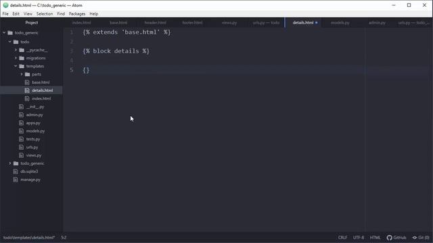Select details.html in the project tree
This screenshot has height=243, width=433.
(x=42, y=90)
